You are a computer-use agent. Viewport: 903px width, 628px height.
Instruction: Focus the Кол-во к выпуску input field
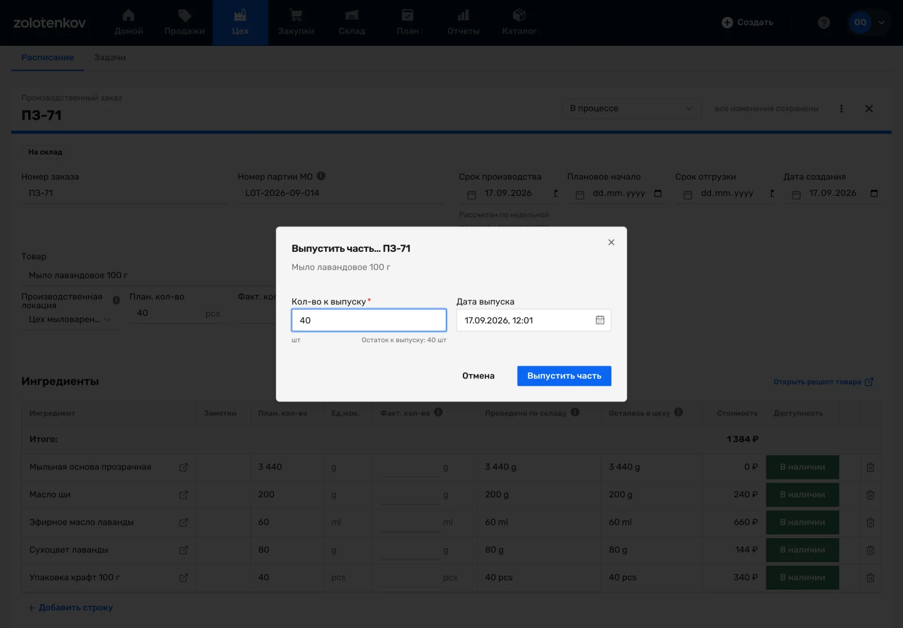[369, 320]
